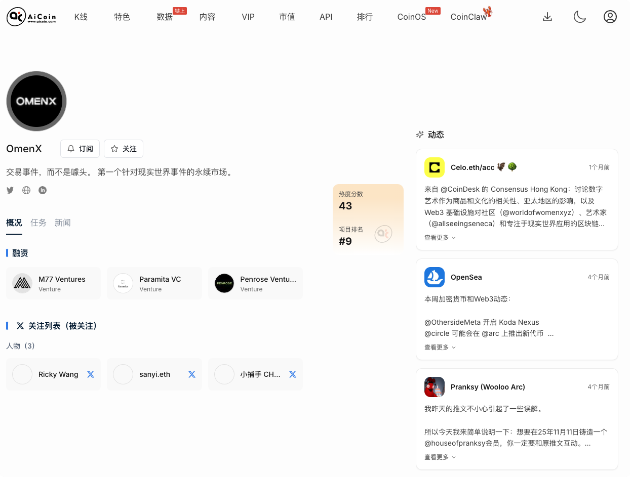The height and width of the screenshot is (477, 630).
Task: Open OmenX Twitter bird icon link
Action: (x=10, y=190)
